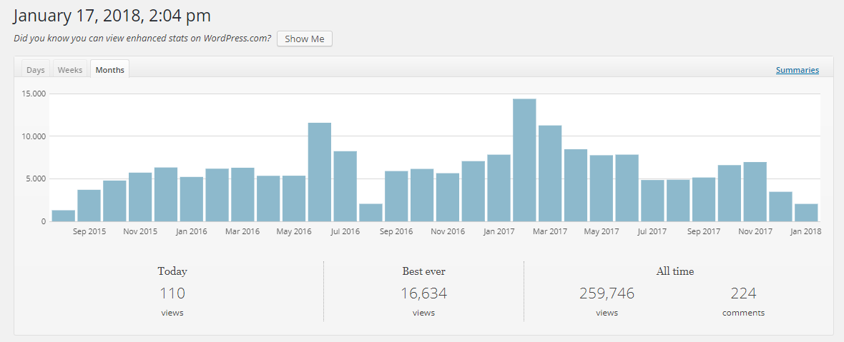This screenshot has width=844, height=342.
Task: Select the Jan 2018 bar
Action: (806, 213)
